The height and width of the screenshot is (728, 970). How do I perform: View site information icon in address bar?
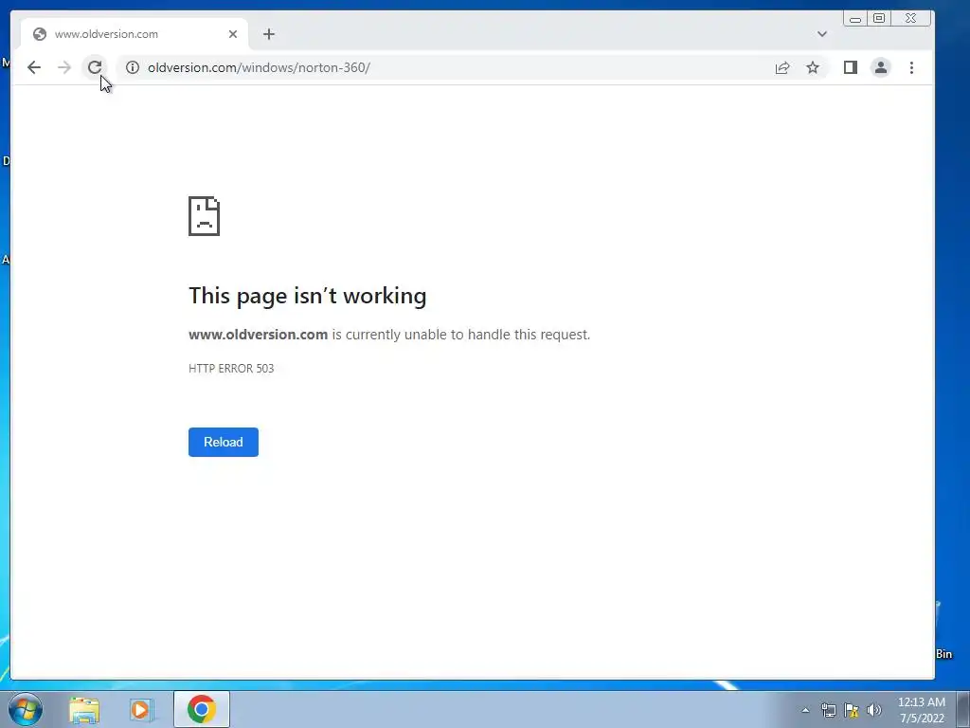(133, 67)
